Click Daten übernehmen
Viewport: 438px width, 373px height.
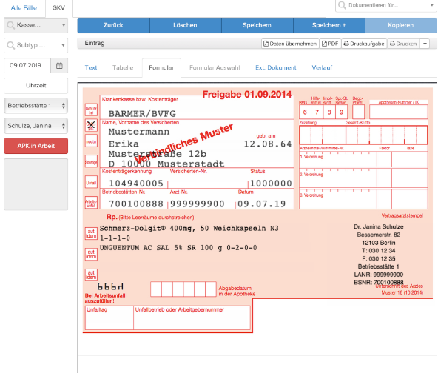point(290,44)
